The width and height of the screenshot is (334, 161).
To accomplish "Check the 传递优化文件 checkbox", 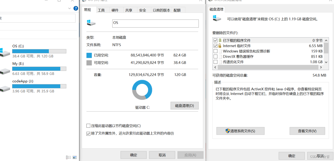I will (x=215, y=62).
